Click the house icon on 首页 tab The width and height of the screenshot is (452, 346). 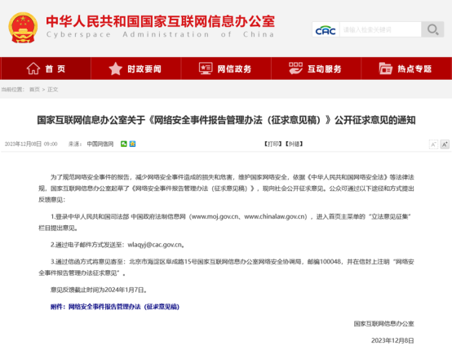coord(33,69)
